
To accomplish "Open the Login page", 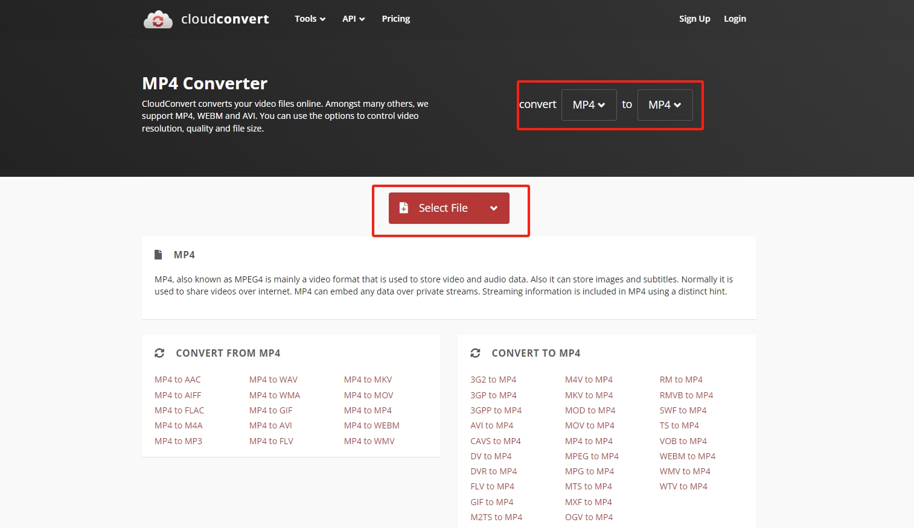I will (735, 19).
